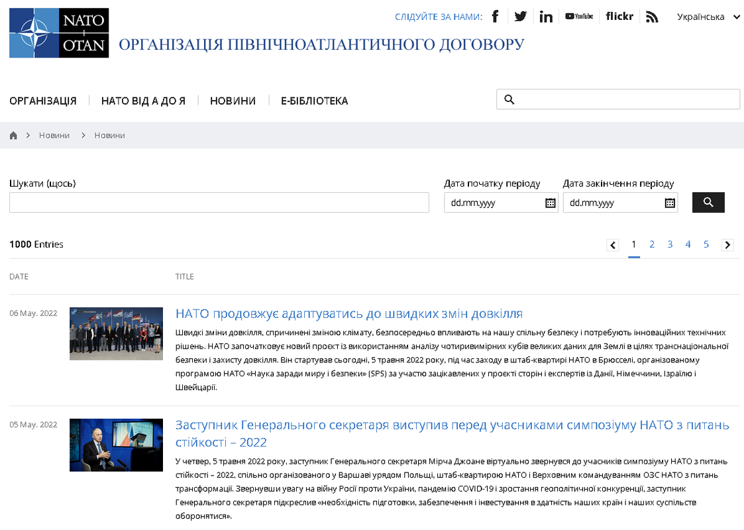Click the home icon in breadcrumb
The width and height of the screenshot is (744, 530).
pyautogui.click(x=13, y=135)
